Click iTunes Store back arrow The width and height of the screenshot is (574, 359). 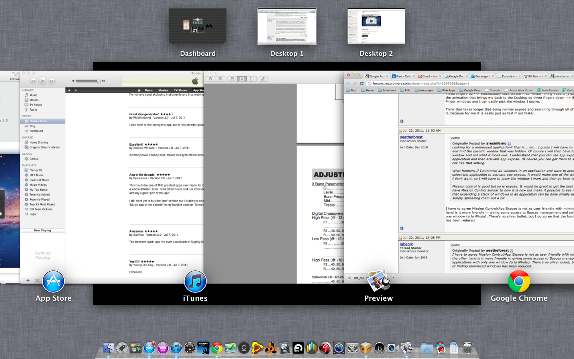point(69,90)
